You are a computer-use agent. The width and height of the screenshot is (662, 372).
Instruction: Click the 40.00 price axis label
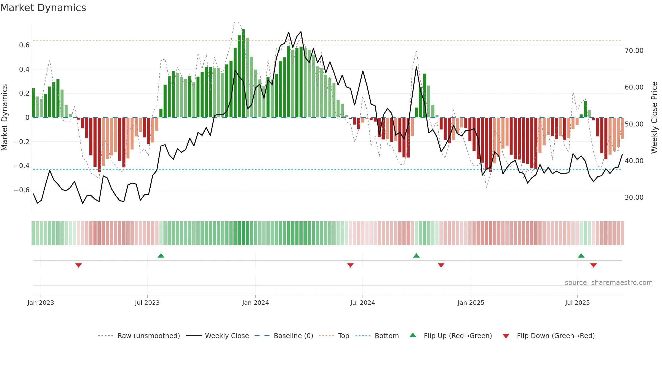tap(634, 161)
